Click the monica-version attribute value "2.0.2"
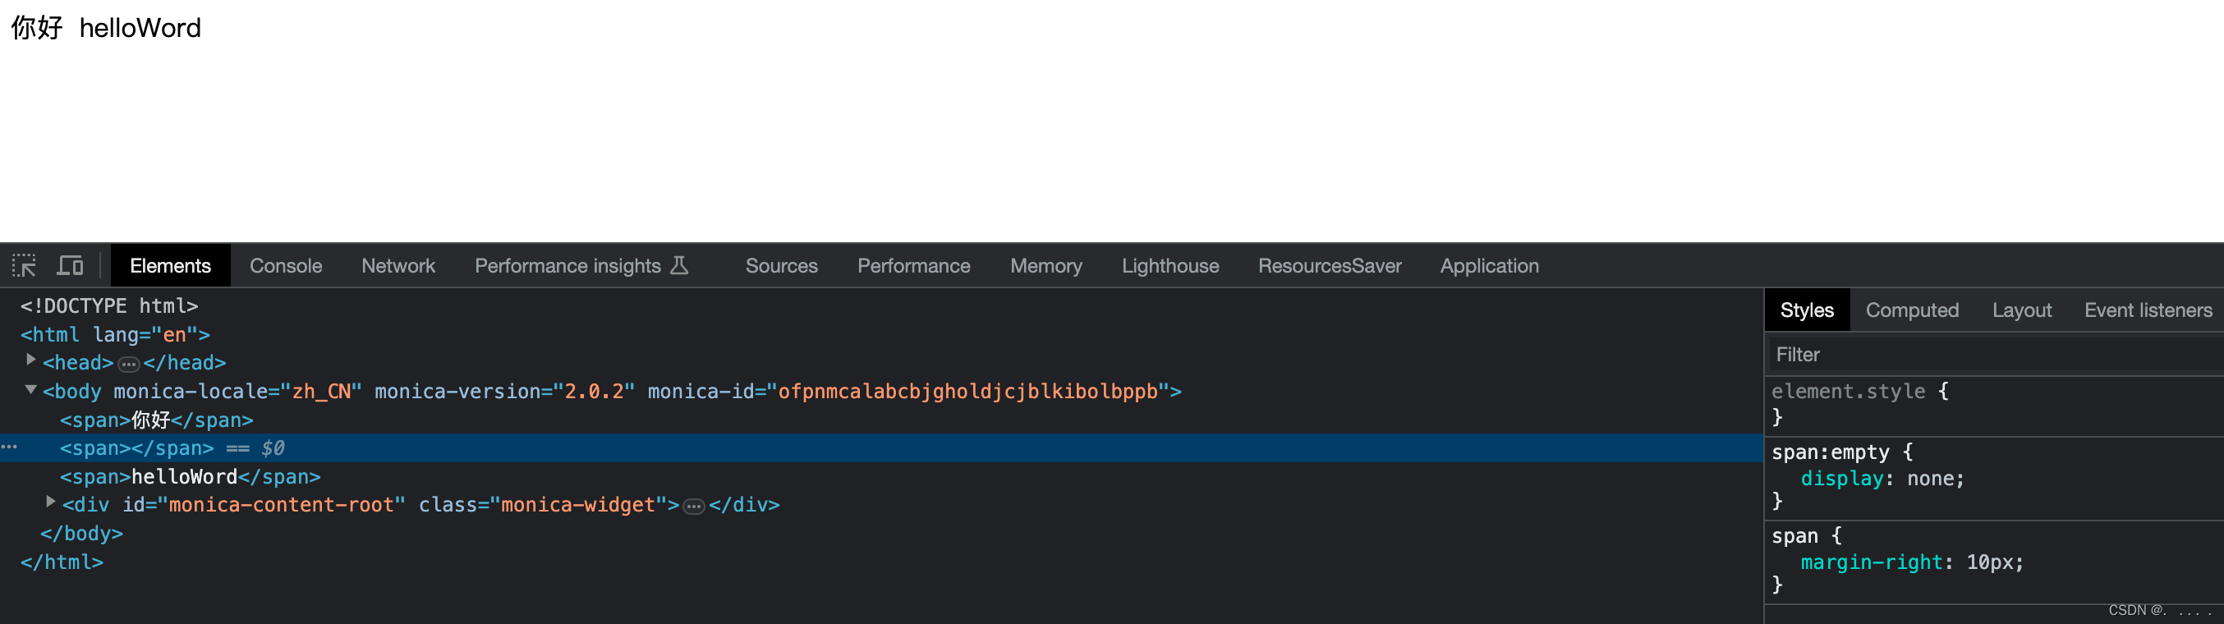2224x624 pixels. pyautogui.click(x=594, y=392)
